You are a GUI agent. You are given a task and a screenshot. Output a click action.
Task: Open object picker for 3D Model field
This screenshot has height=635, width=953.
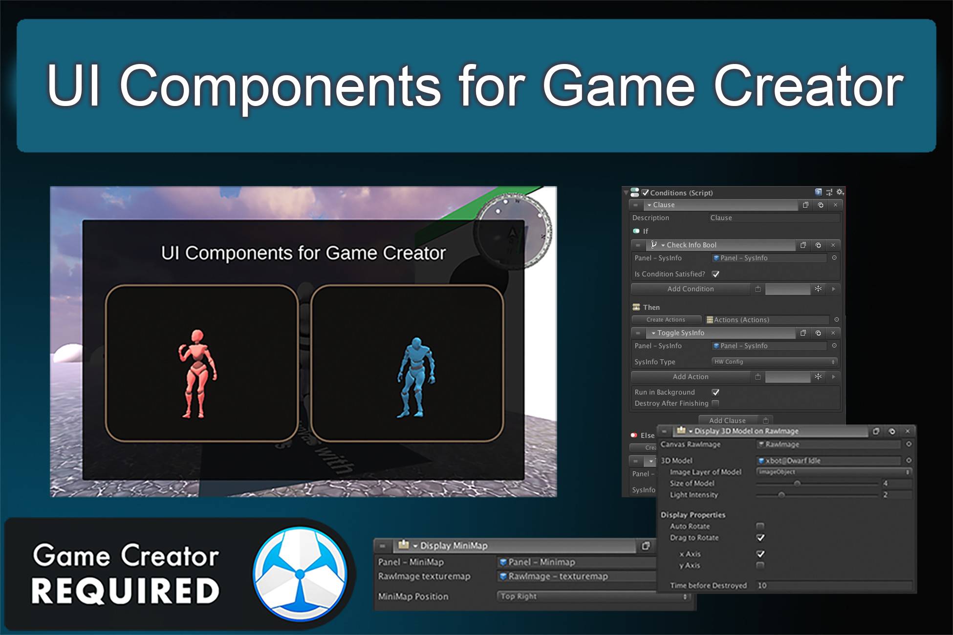pyautogui.click(x=909, y=461)
